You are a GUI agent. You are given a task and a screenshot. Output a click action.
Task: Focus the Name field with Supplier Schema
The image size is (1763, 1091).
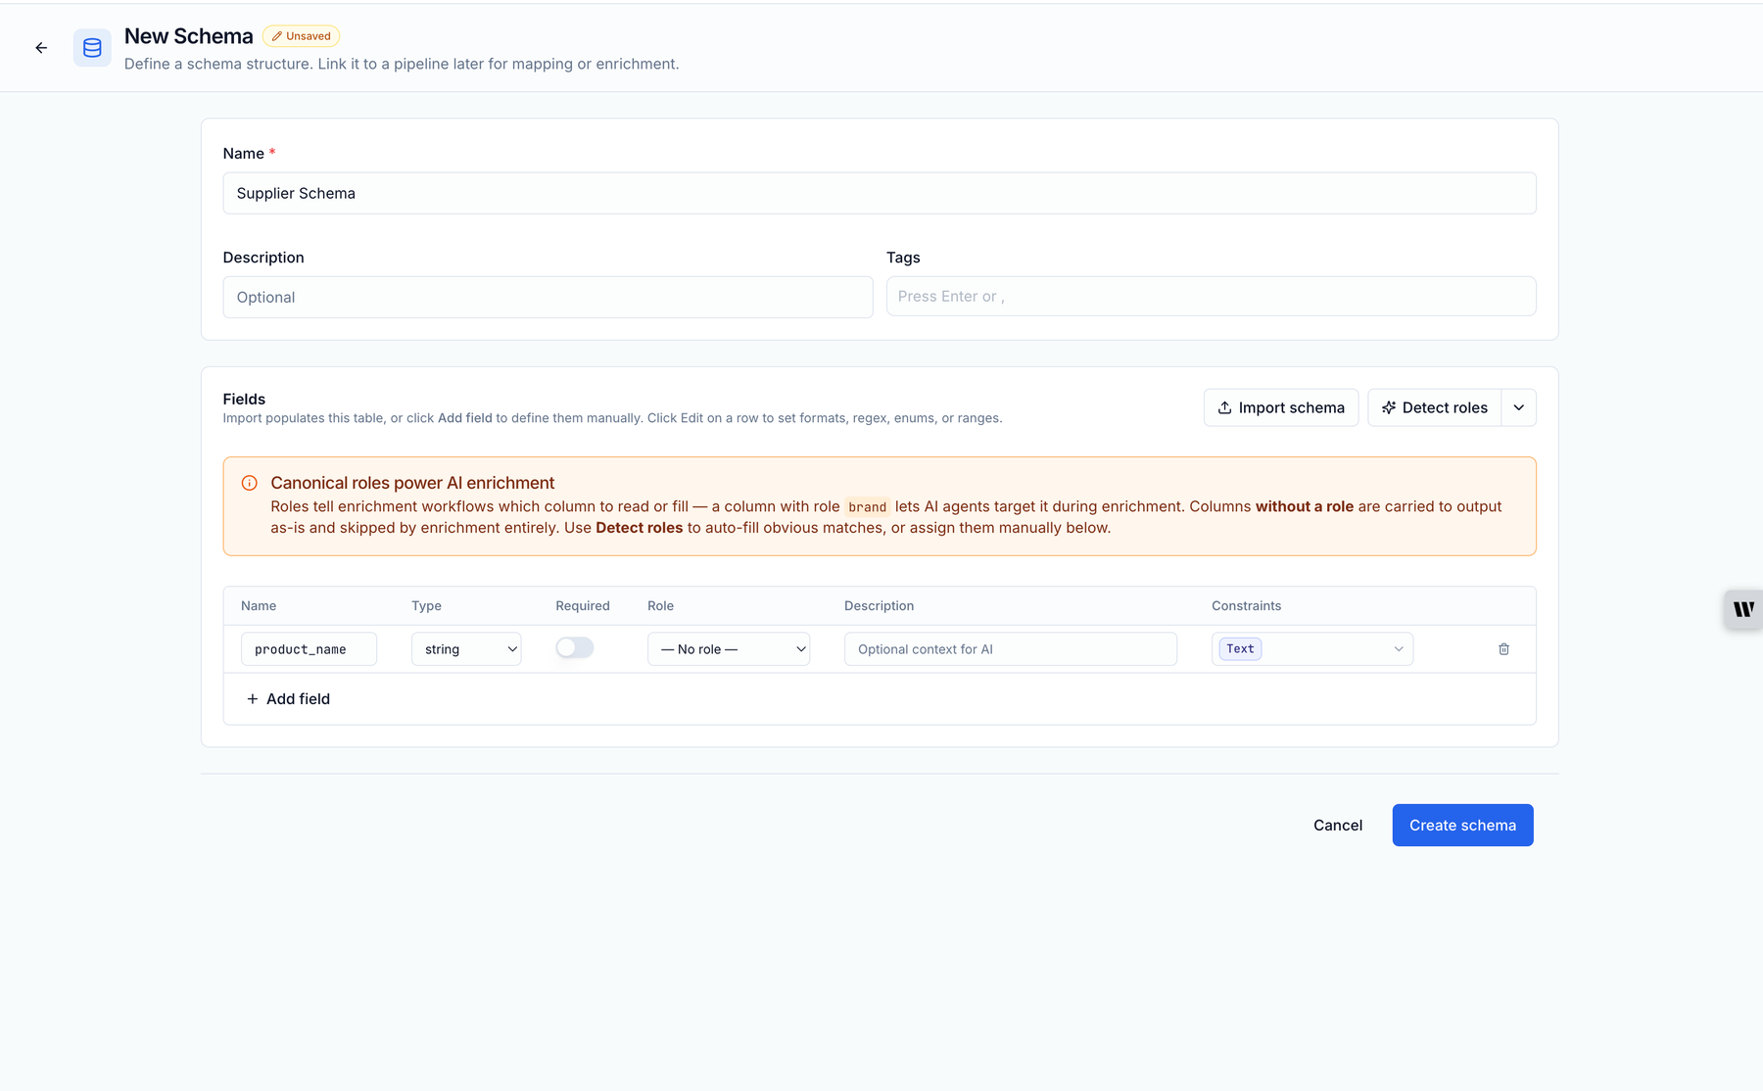coord(880,193)
